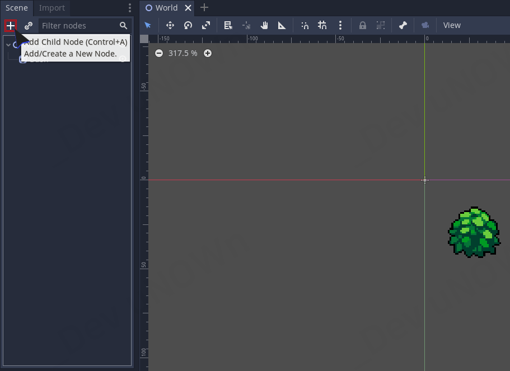Viewport: 510px width, 371px height.
Task: Zoom in using the plus button
Action: pyautogui.click(x=208, y=53)
